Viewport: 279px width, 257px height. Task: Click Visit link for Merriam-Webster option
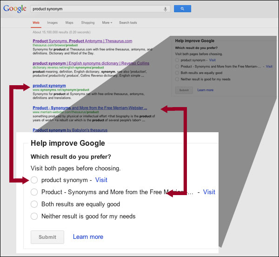pyautogui.click(x=209, y=192)
